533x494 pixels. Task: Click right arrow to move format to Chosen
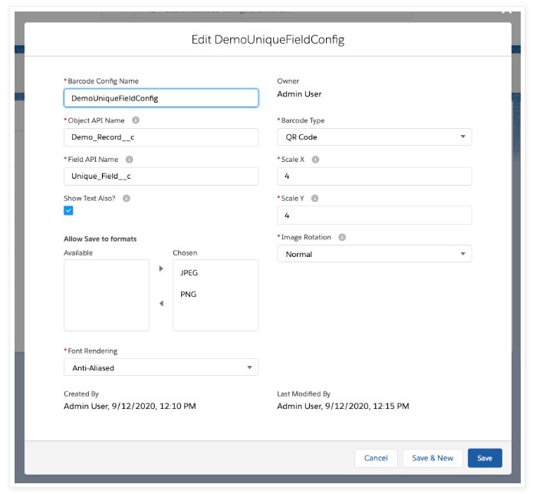[161, 268]
